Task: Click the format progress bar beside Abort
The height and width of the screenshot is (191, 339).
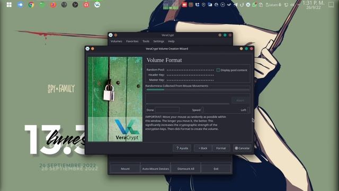Action: [x=188, y=104]
